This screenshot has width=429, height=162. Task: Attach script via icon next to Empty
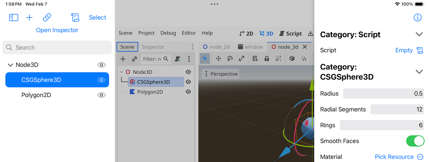420,50
